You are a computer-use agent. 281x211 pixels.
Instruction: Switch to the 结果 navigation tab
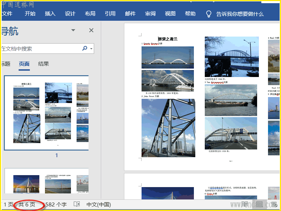(x=43, y=64)
